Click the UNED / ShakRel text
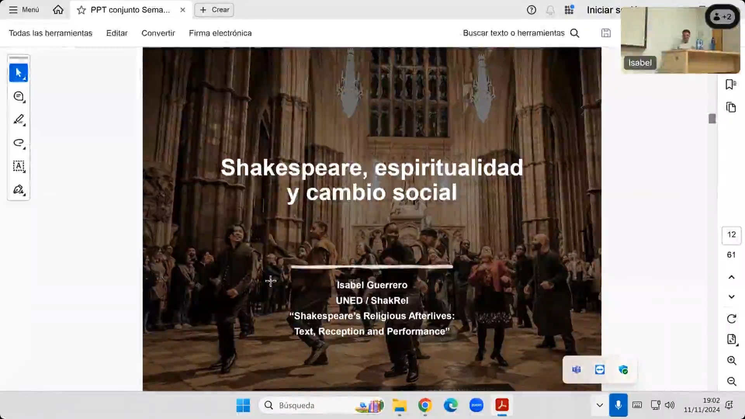Viewport: 745px width, 419px height. tap(372, 301)
